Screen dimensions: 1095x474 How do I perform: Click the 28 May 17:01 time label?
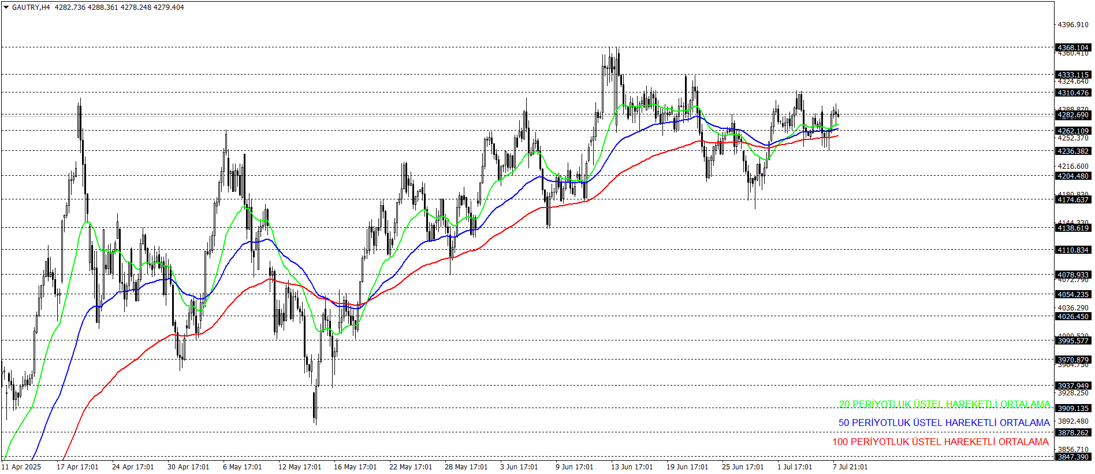click(x=466, y=467)
